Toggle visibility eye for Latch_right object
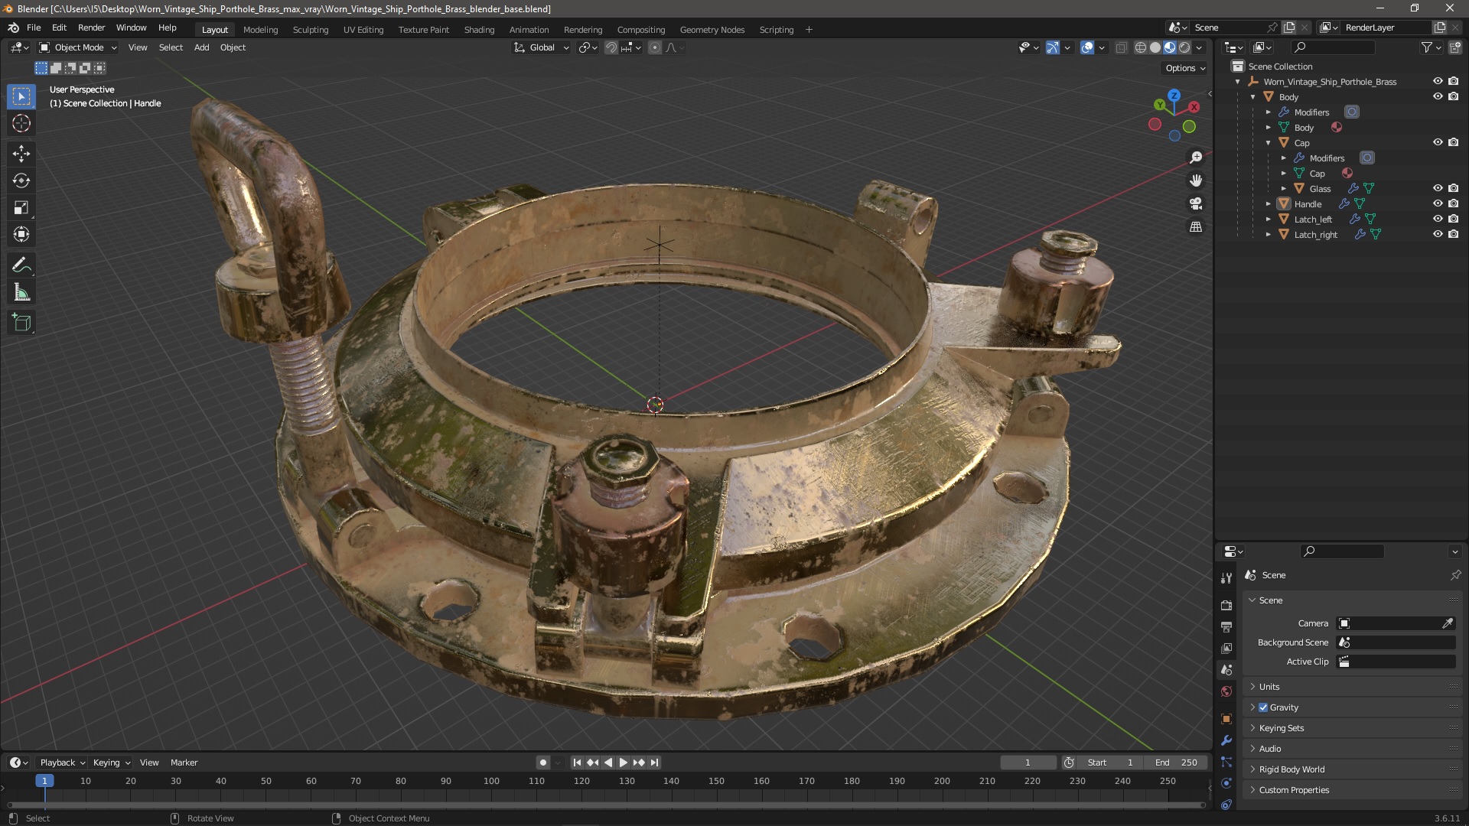The width and height of the screenshot is (1469, 826). (1438, 234)
